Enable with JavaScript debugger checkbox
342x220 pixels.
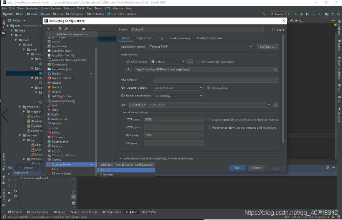(198, 62)
